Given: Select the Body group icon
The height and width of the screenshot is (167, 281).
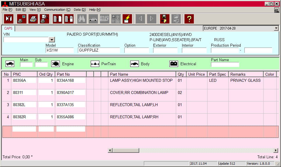Looking at the screenshot, I should tap(135, 64).
